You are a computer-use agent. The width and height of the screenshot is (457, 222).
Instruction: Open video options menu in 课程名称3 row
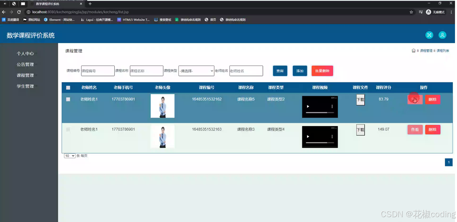tap(332, 137)
